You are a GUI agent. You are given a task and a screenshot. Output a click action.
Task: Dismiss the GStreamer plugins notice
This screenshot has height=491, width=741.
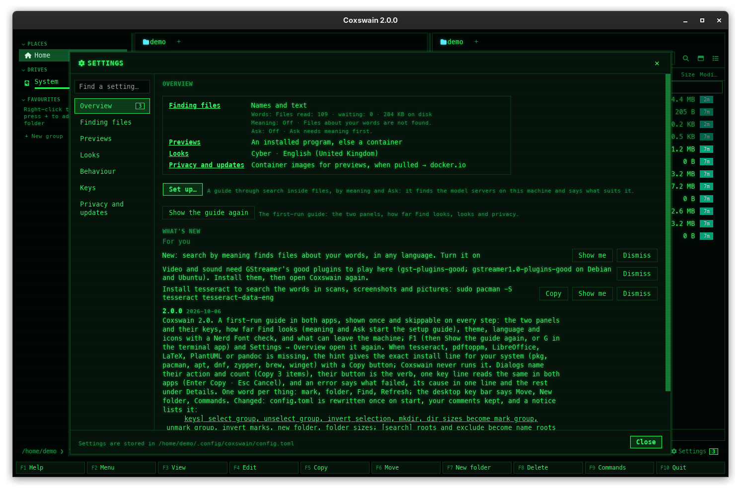pos(637,274)
